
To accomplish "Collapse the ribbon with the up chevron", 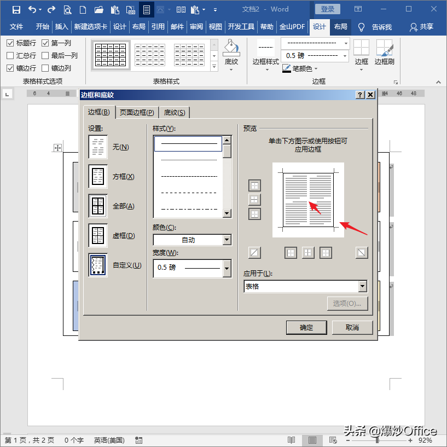I will [x=438, y=82].
